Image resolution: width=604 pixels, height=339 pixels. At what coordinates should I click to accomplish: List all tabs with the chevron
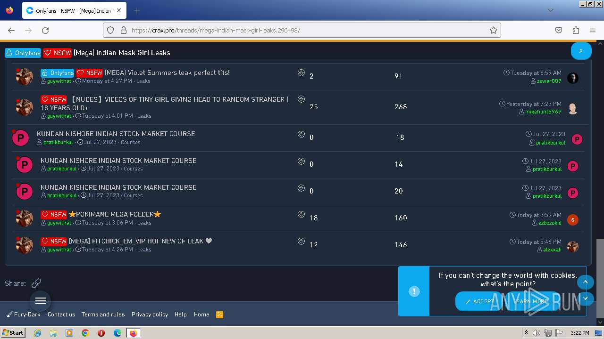coord(550,10)
